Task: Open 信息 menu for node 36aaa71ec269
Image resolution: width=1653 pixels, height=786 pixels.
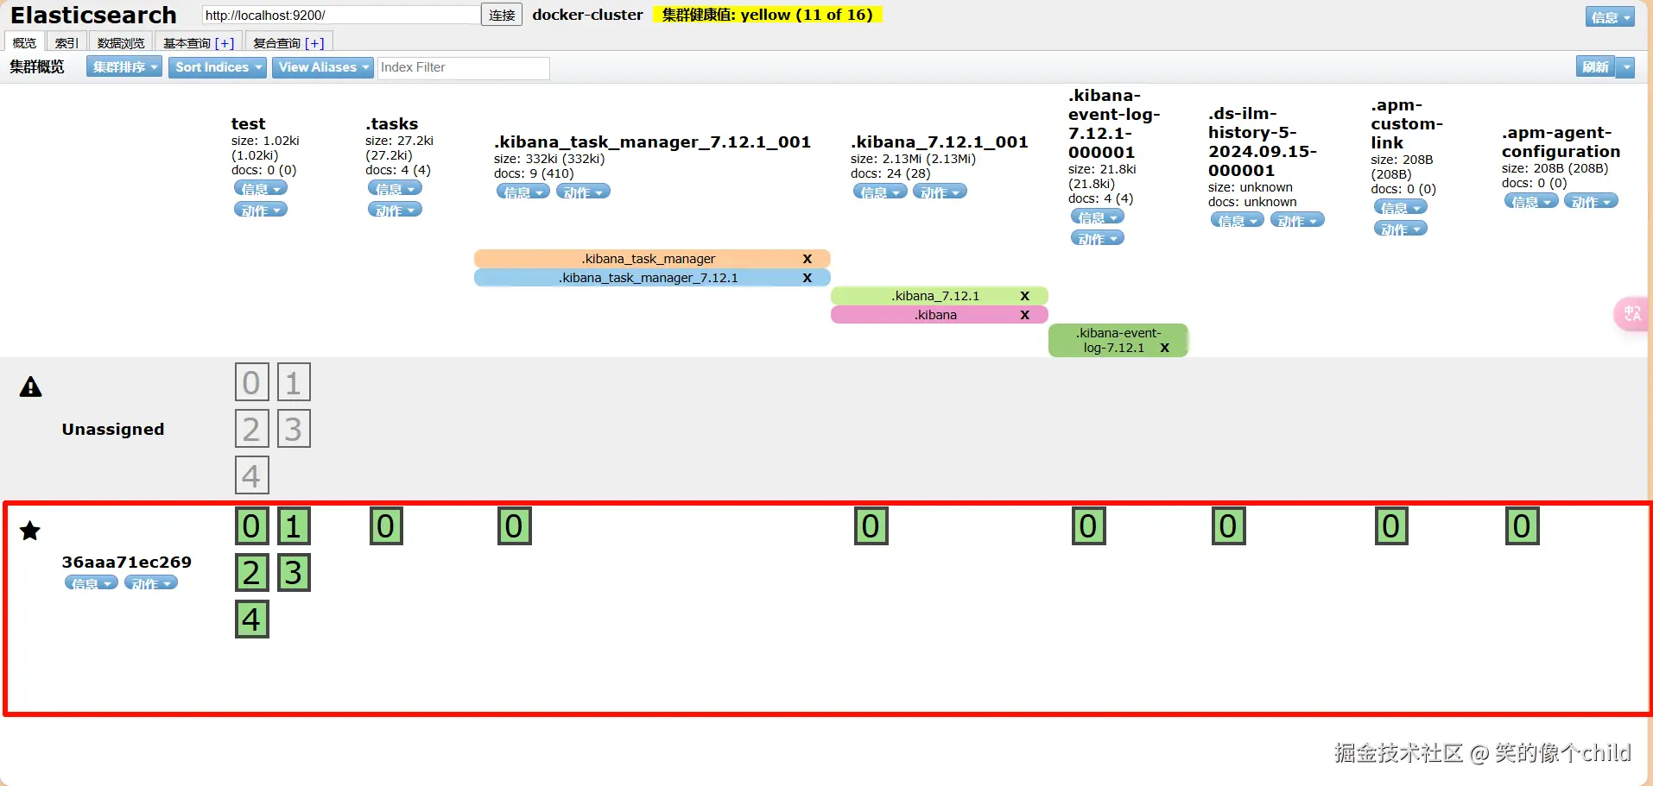Action: point(92,583)
